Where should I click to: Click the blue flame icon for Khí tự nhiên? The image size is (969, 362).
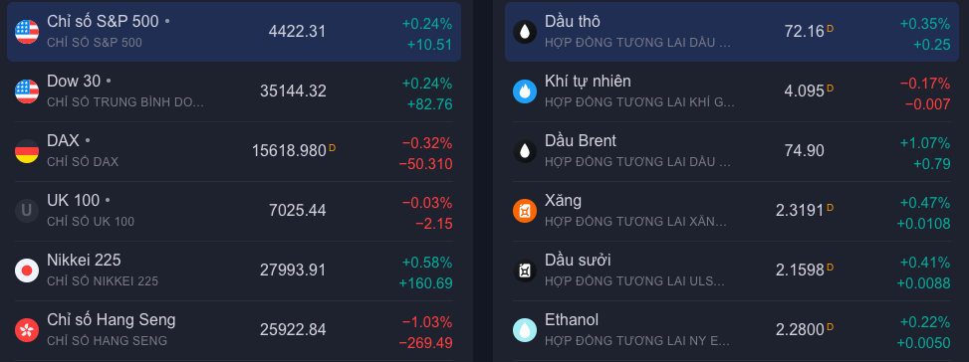click(525, 91)
